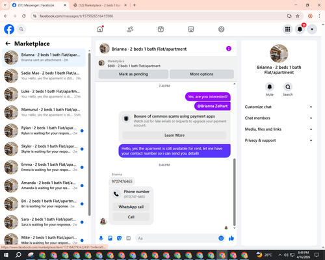This screenshot has height=260, width=325.
Task: Open Mamunul conversation
Action: (44, 112)
